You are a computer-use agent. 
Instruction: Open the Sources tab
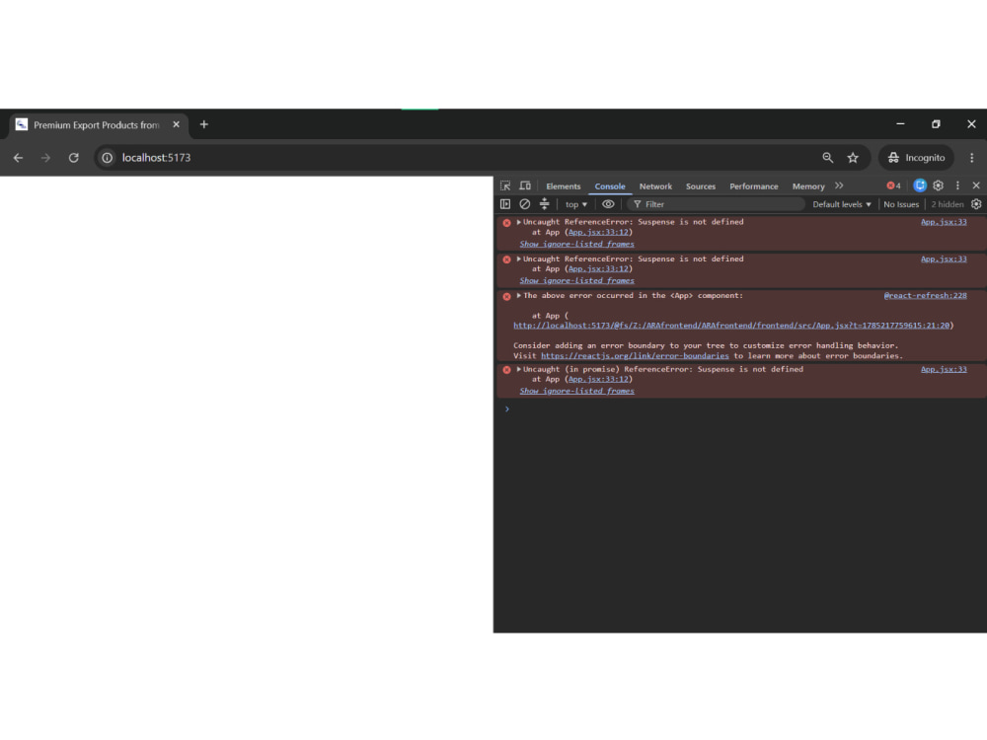(x=701, y=186)
